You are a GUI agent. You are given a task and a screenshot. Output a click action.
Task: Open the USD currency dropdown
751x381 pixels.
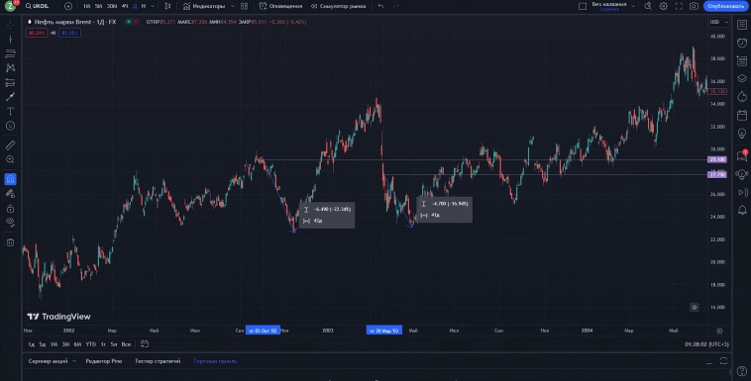(x=719, y=22)
